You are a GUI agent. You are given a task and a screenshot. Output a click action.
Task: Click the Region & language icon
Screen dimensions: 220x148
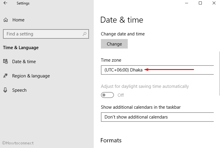click(5, 76)
